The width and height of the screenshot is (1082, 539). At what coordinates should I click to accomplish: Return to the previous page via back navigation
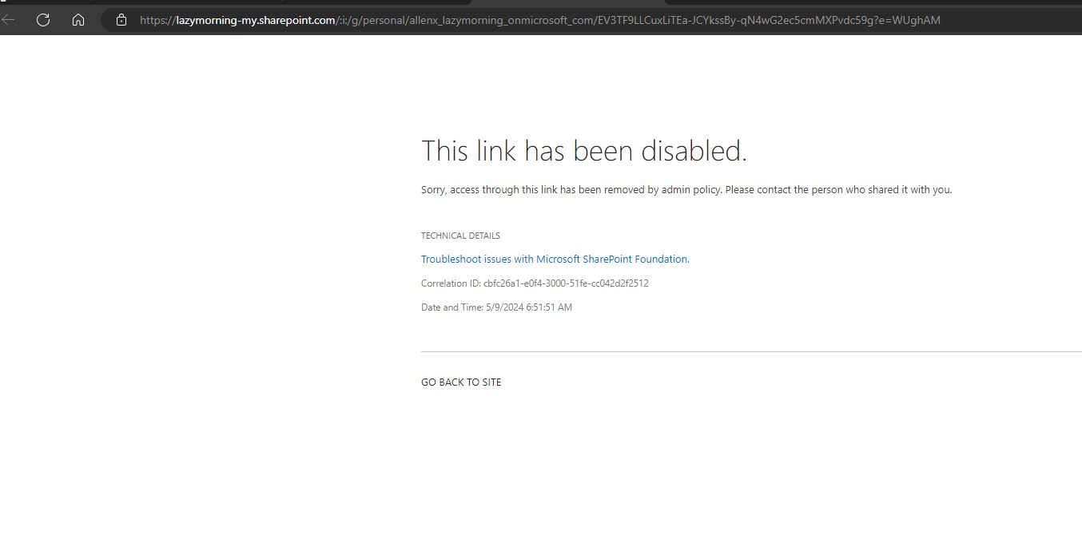tap(8, 20)
